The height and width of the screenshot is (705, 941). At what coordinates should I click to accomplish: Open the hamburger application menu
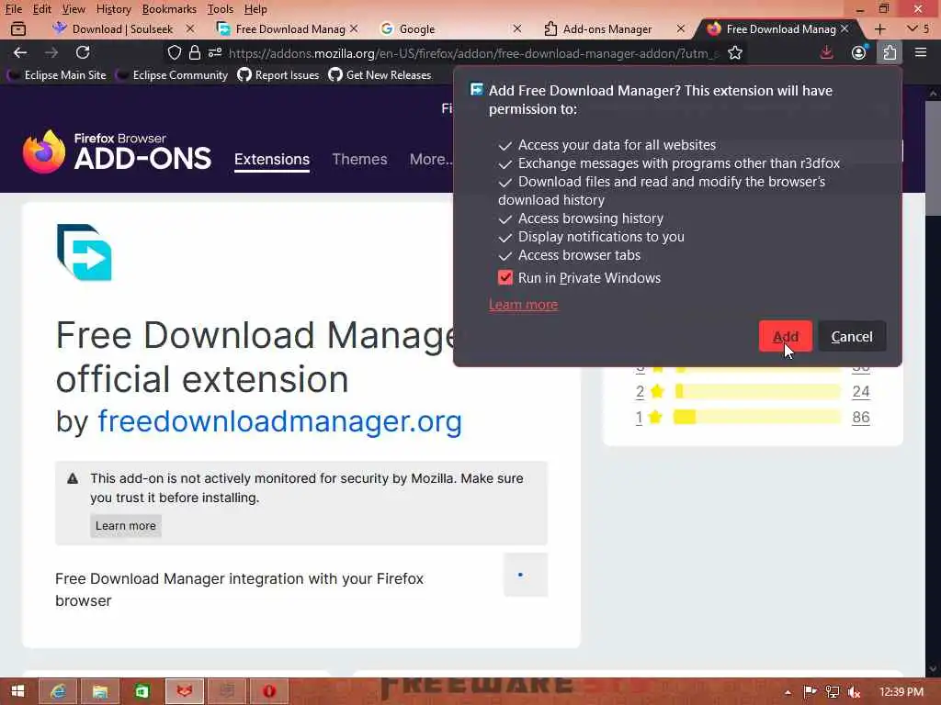(921, 52)
